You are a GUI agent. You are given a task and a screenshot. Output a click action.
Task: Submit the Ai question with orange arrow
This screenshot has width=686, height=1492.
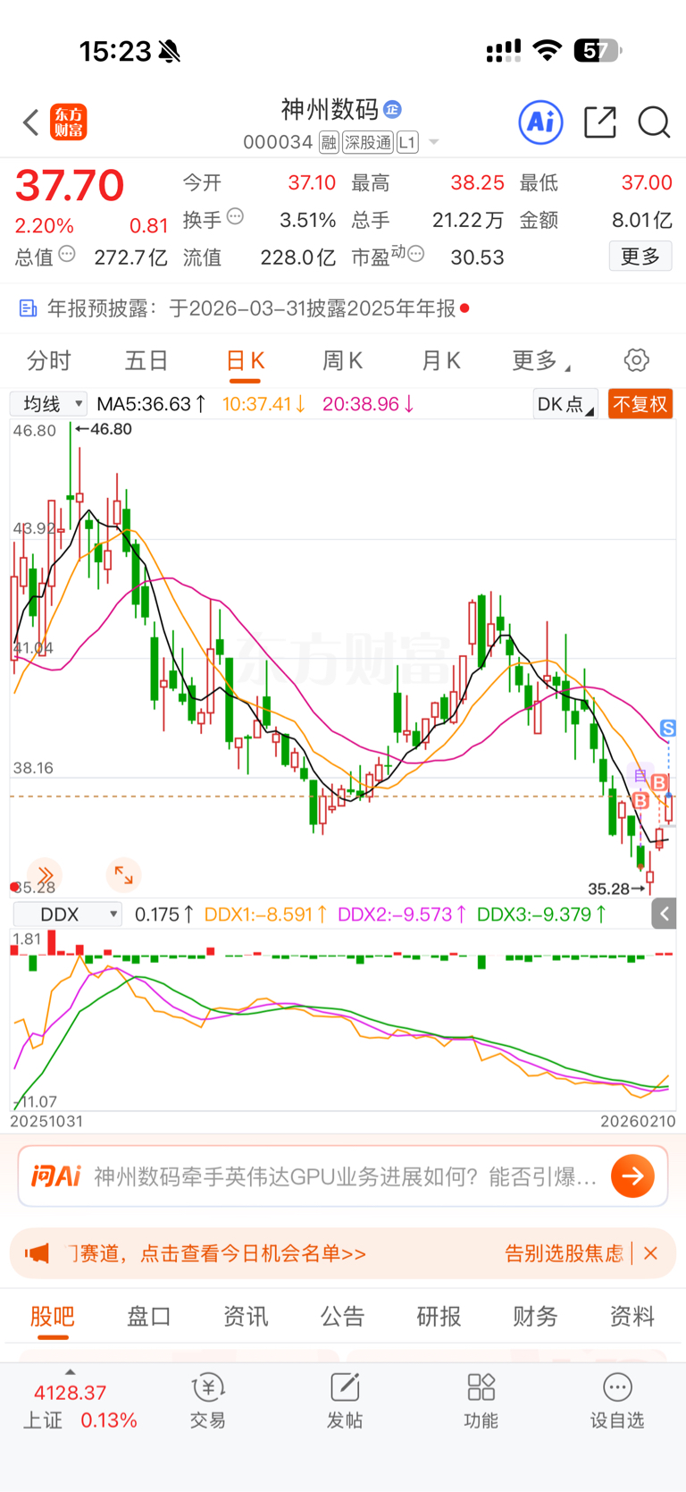[632, 1176]
